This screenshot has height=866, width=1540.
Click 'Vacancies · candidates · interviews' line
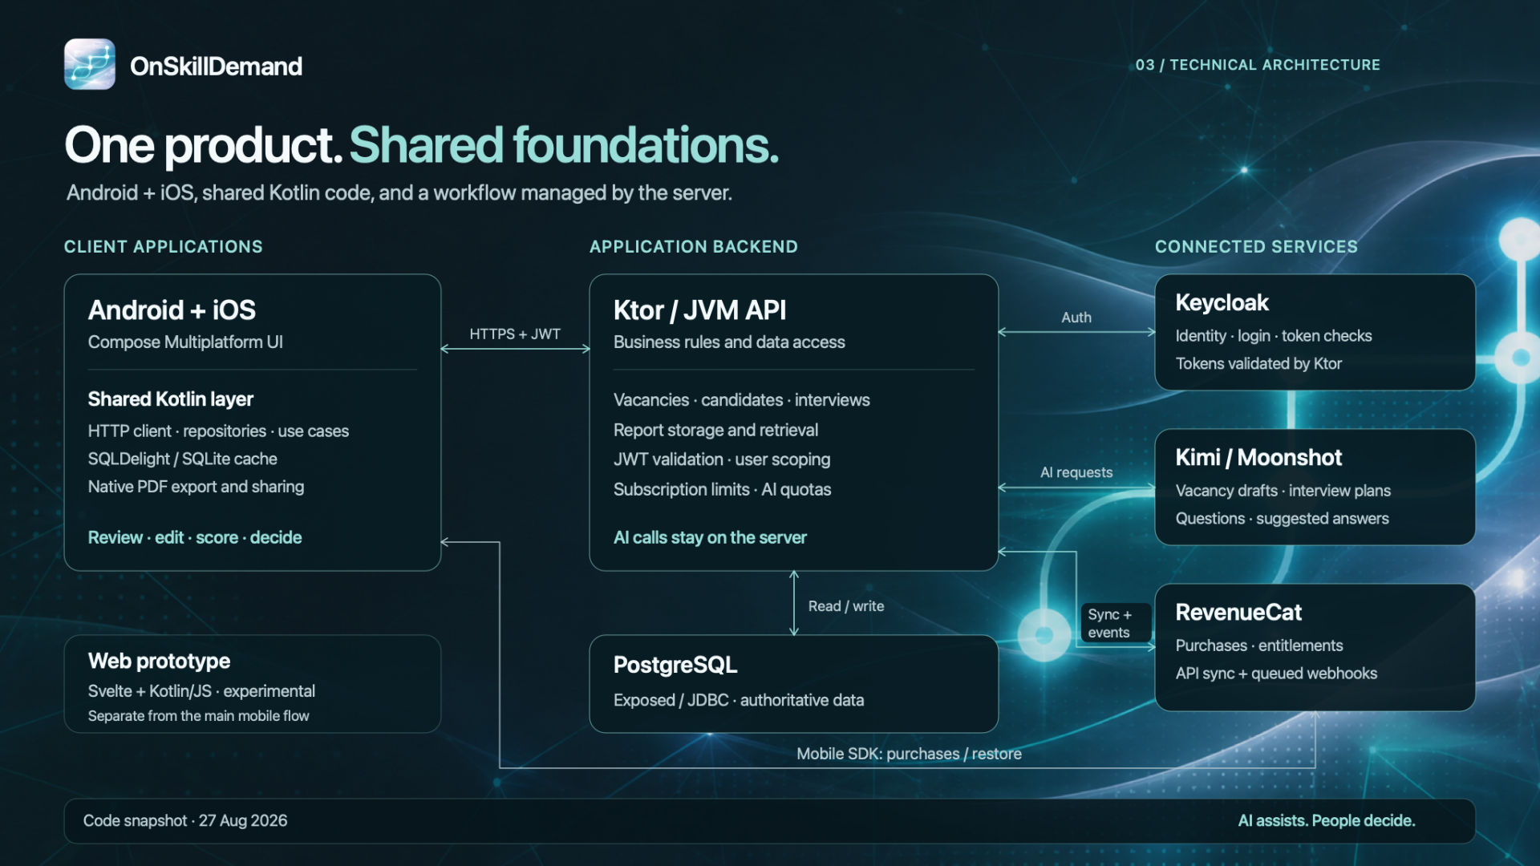[742, 400]
